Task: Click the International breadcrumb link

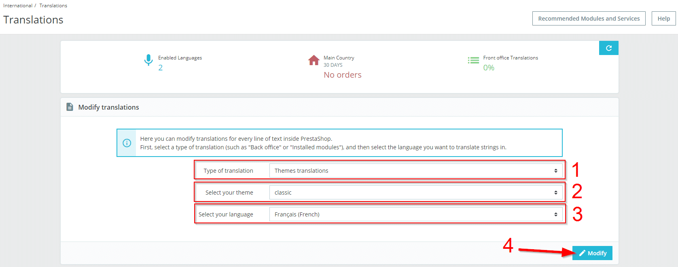Action: 18,6
